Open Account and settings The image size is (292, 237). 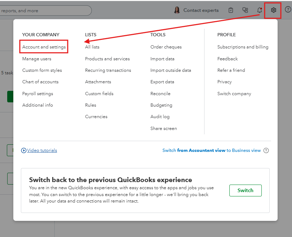pyautogui.click(x=44, y=47)
